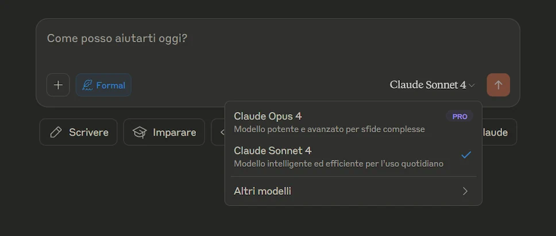Image resolution: width=556 pixels, height=236 pixels.
Task: Click the pencil icon beside Scrivere
Action: (56, 132)
